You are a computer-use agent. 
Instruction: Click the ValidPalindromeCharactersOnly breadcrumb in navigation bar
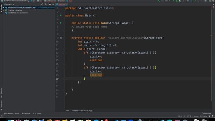[x=15, y=1]
